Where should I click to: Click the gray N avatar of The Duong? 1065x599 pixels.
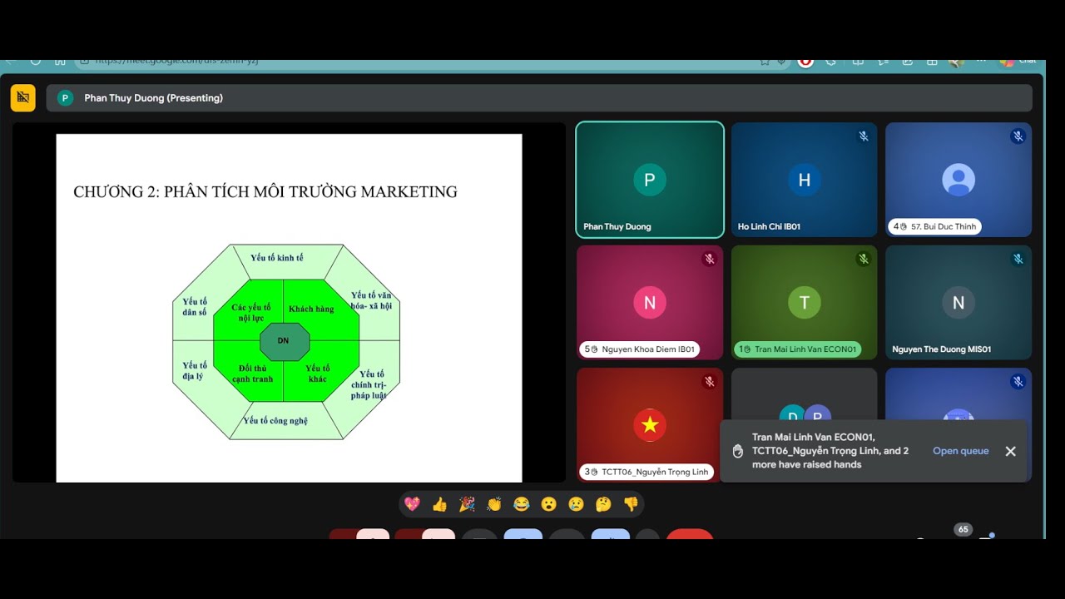[958, 303]
